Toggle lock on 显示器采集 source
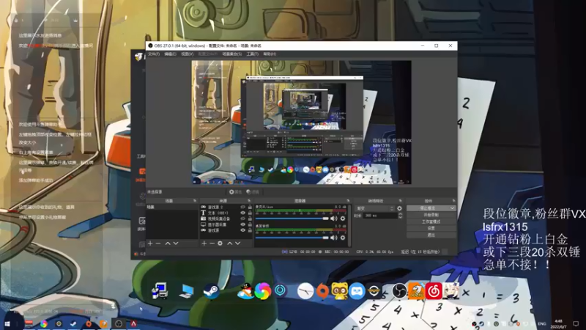 coord(250,224)
